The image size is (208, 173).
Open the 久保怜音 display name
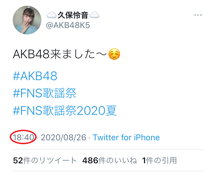click(73, 15)
